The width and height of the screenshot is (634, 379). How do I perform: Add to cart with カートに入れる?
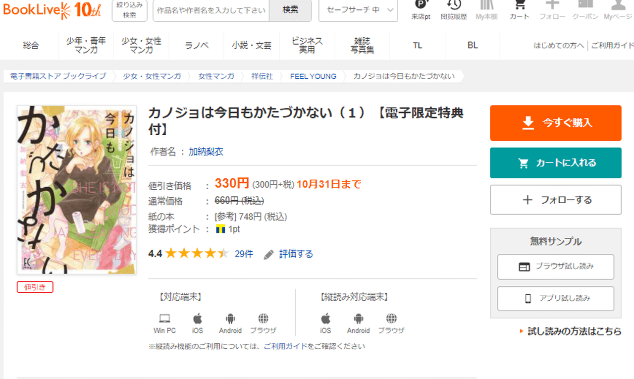coord(555,162)
